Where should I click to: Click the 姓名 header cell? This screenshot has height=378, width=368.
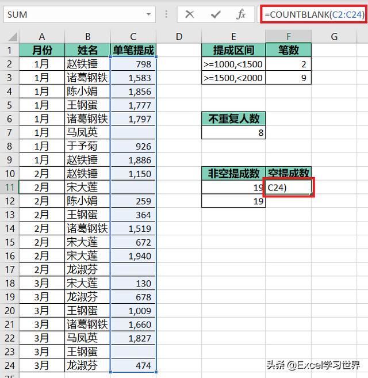click(x=88, y=50)
